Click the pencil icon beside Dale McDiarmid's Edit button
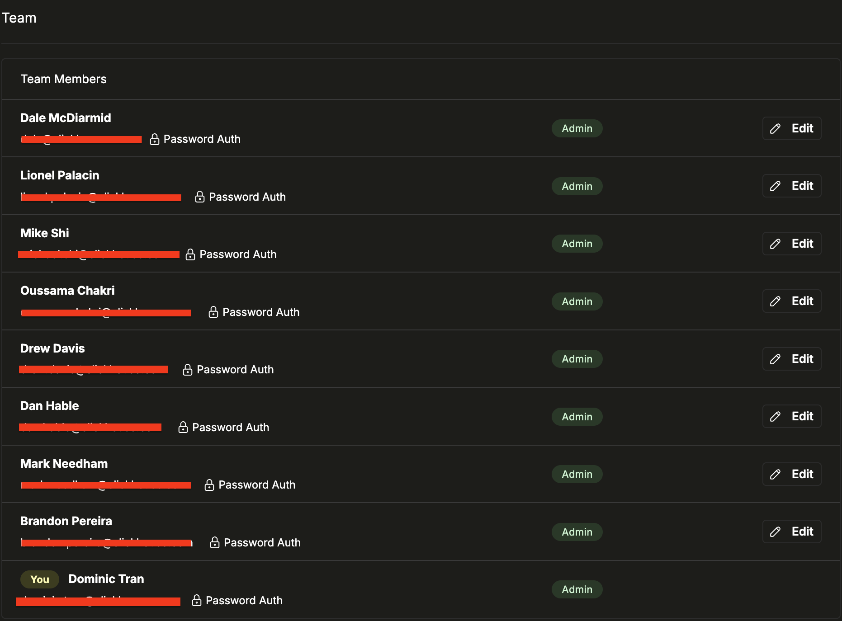 pos(775,128)
